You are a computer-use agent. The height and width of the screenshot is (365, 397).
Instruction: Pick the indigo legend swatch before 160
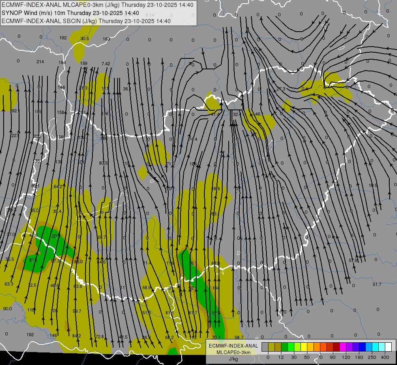click(356, 347)
